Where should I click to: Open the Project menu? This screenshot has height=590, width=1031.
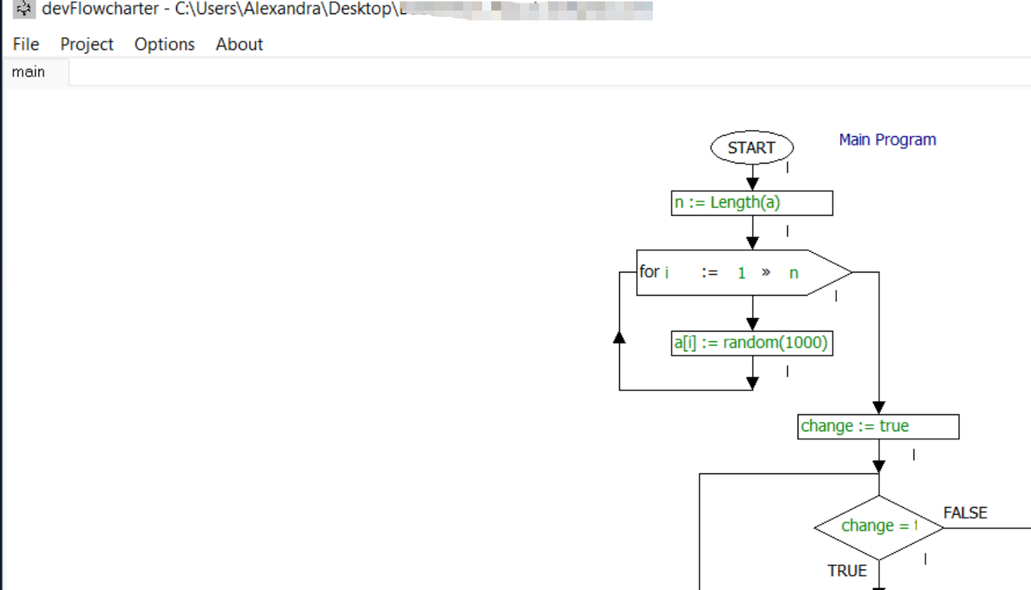pyautogui.click(x=86, y=44)
